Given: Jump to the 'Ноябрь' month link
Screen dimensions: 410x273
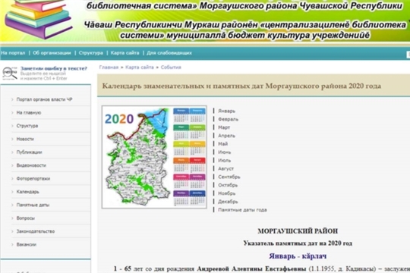Looking at the screenshot, I should point(227,193).
